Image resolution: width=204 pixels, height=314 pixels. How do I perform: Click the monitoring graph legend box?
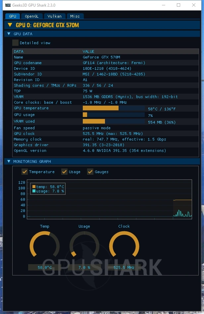coord(48,189)
